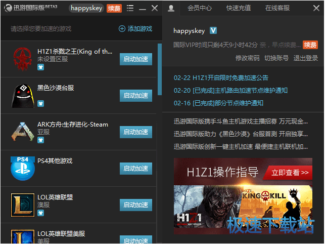Open the 02-20 主机路由加速节点维护通知 notice
This screenshot has height=244, width=325.
click(x=230, y=91)
